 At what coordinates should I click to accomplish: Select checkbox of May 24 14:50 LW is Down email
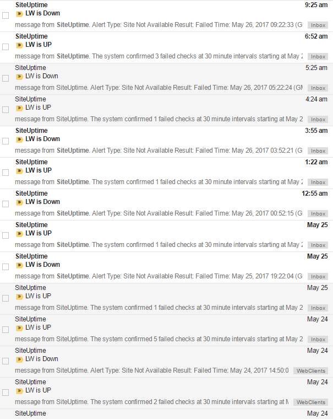point(6,361)
